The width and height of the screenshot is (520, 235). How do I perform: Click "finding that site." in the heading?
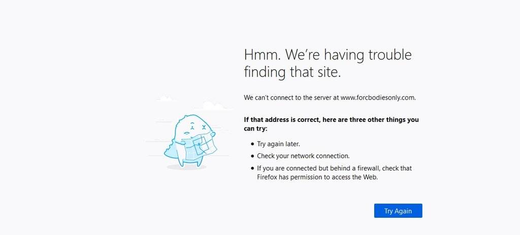[292, 72]
